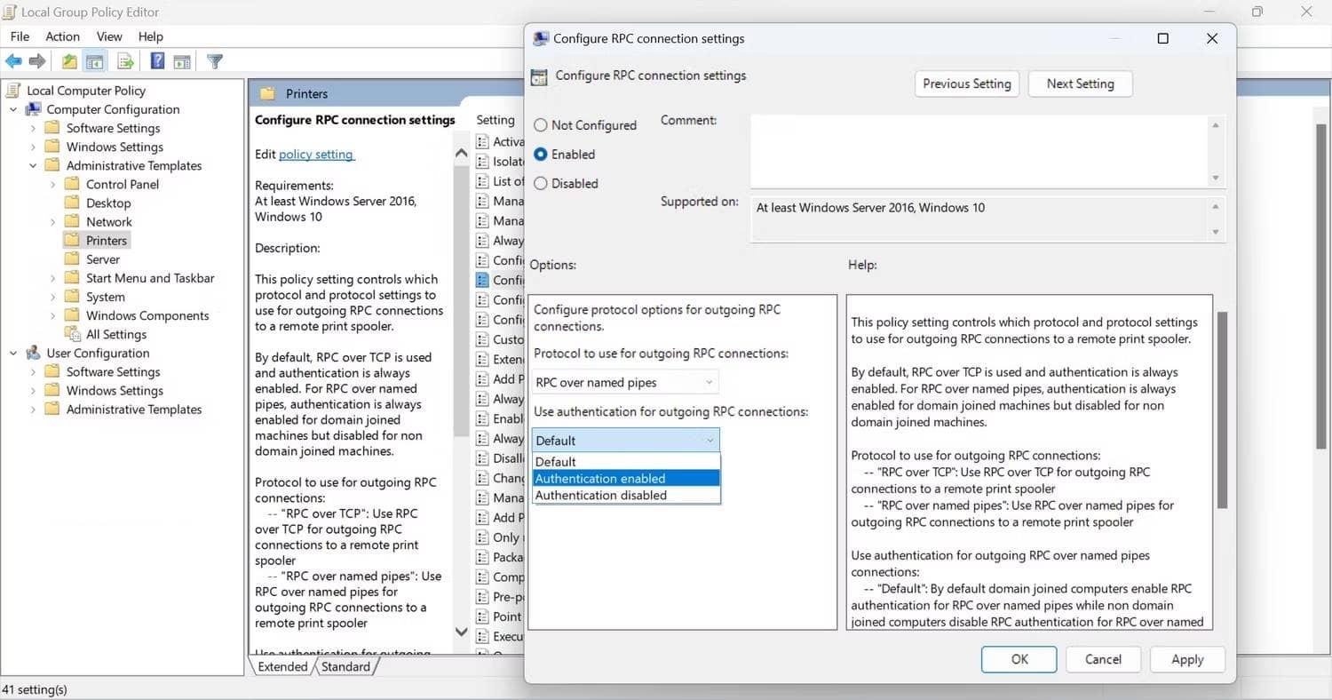
Task: Open the View menu
Action: (109, 36)
